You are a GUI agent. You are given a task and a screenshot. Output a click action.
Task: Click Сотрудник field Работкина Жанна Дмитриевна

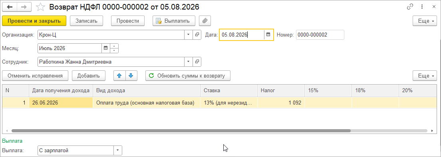111,62
